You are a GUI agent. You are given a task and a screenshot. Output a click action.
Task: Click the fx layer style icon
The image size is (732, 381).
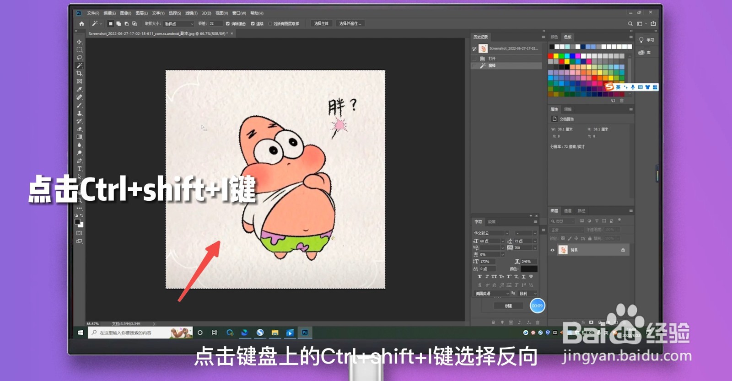click(583, 322)
